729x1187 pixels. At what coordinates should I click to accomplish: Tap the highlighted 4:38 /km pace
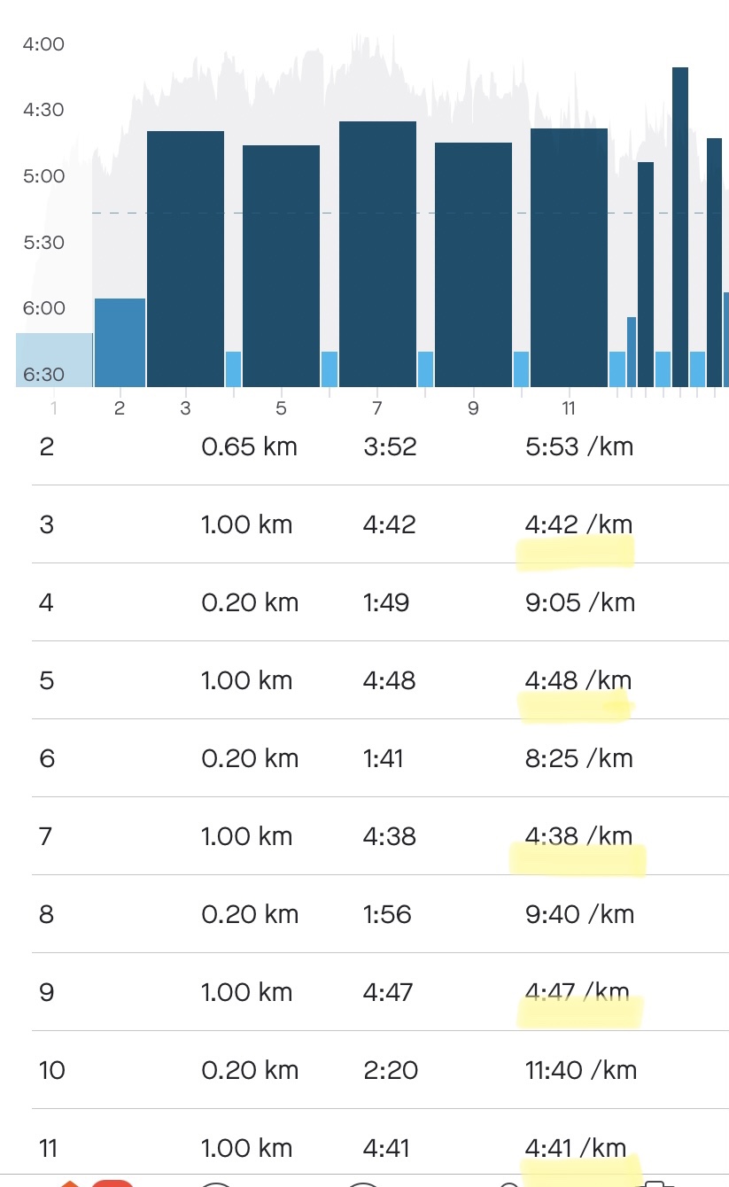579,836
